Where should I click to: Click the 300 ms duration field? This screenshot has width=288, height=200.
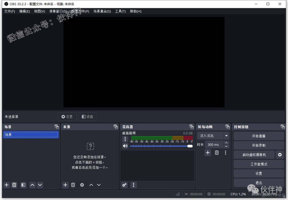[213, 144]
